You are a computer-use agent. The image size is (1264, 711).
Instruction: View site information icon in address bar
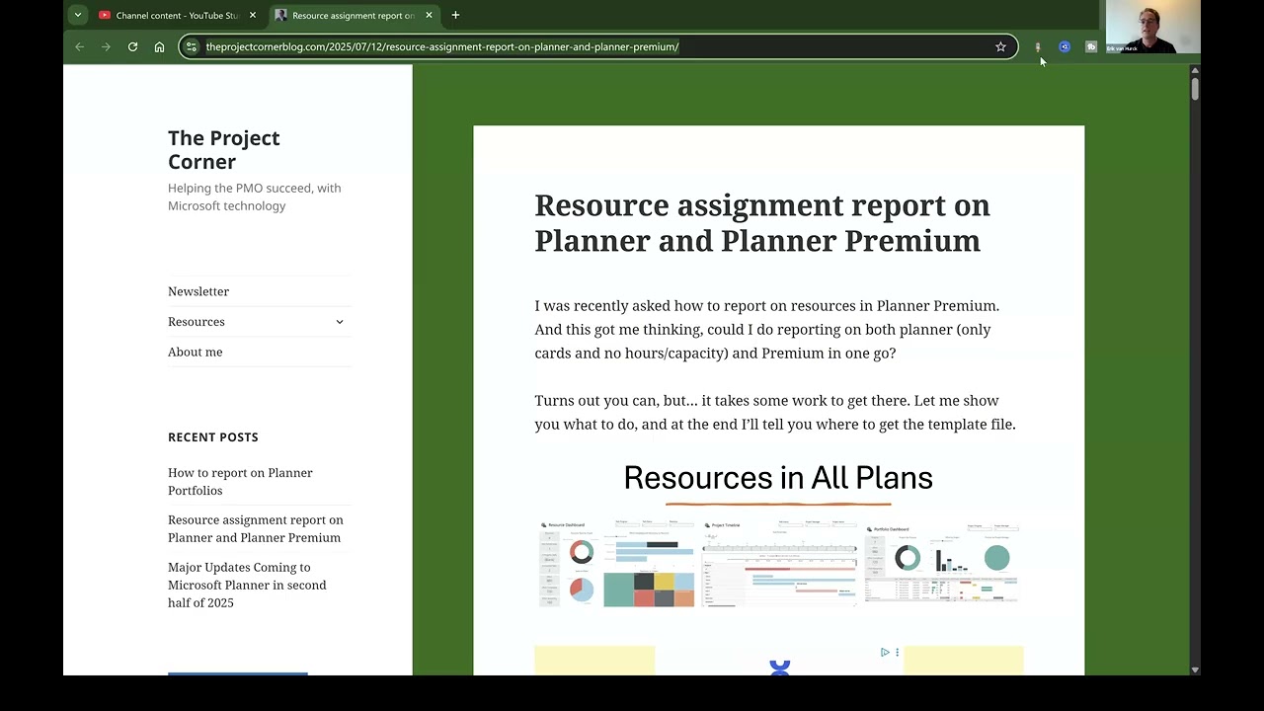tap(192, 46)
